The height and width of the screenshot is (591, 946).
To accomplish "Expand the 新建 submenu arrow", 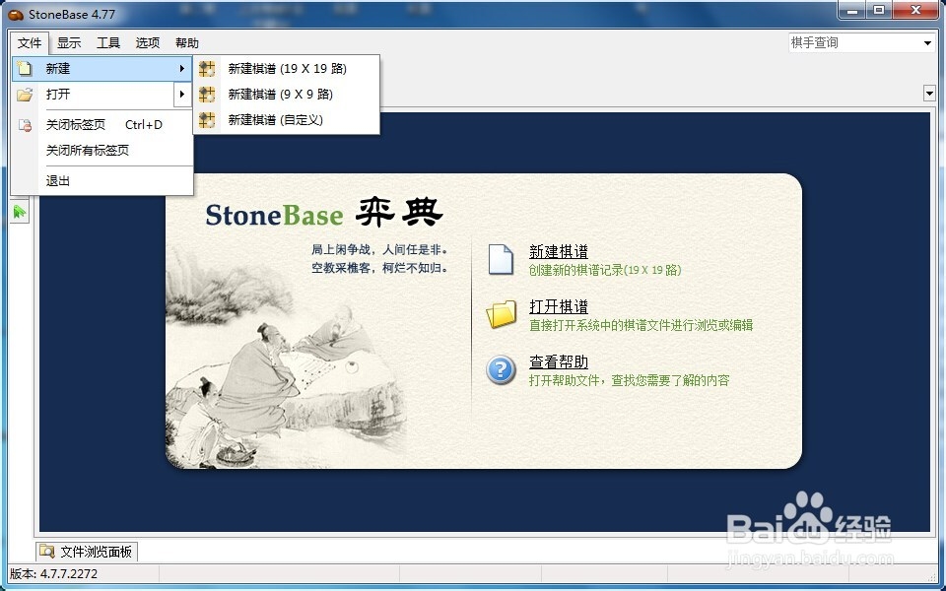I will [181, 69].
